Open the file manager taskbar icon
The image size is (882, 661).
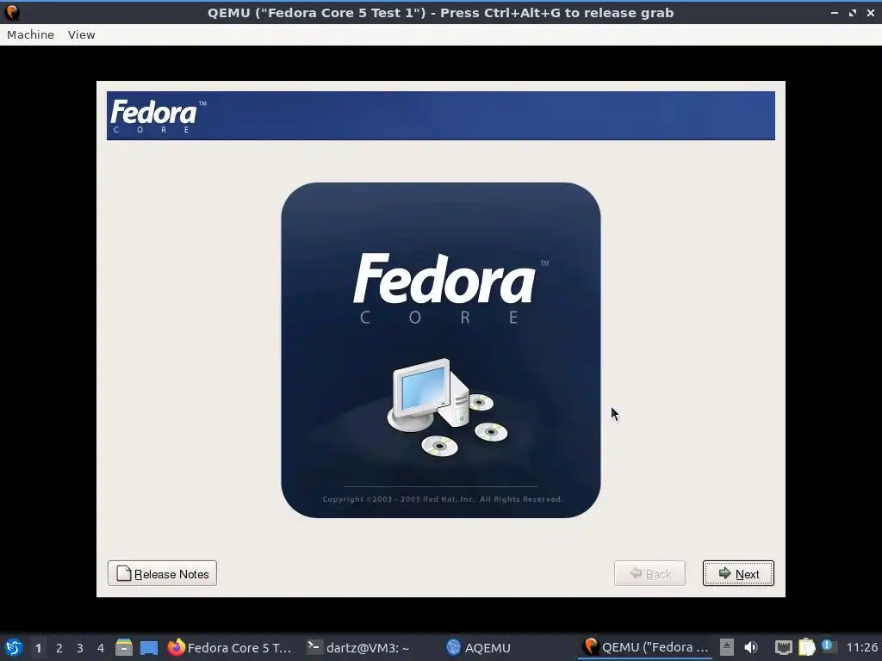[x=124, y=647]
